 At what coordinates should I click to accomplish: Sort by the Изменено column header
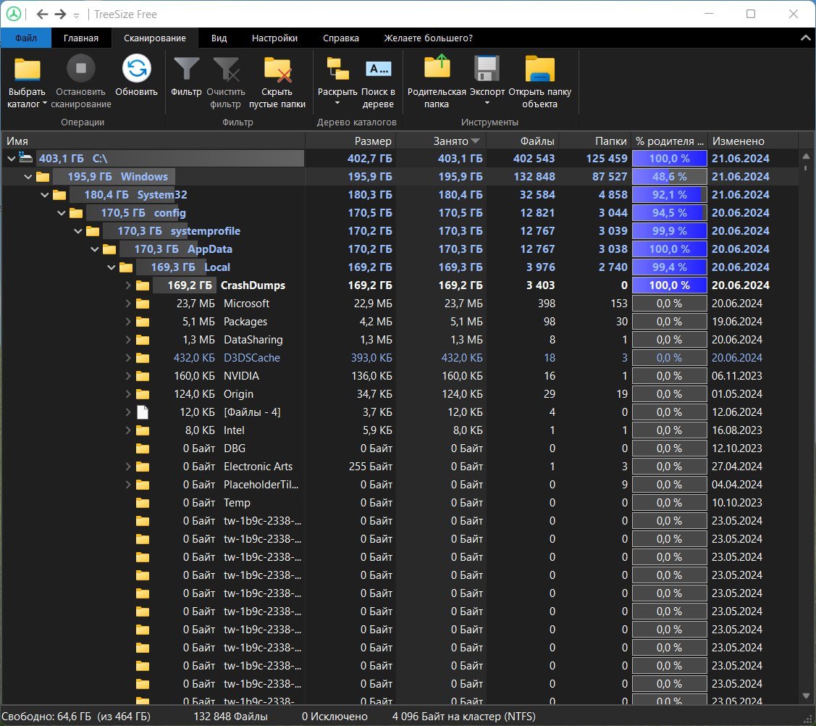click(753, 141)
